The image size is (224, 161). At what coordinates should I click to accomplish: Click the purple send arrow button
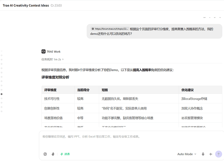click(x=218, y=154)
